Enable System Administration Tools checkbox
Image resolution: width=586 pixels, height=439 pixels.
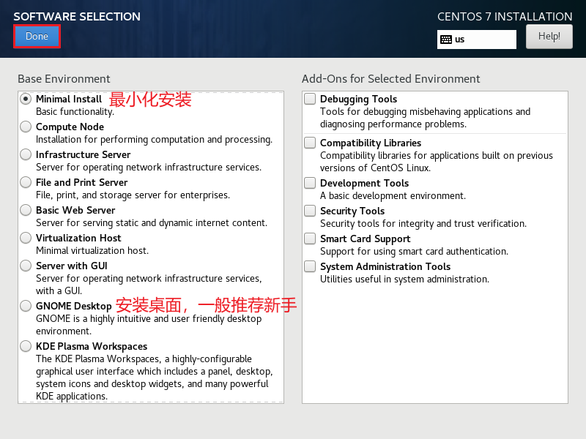pos(310,266)
